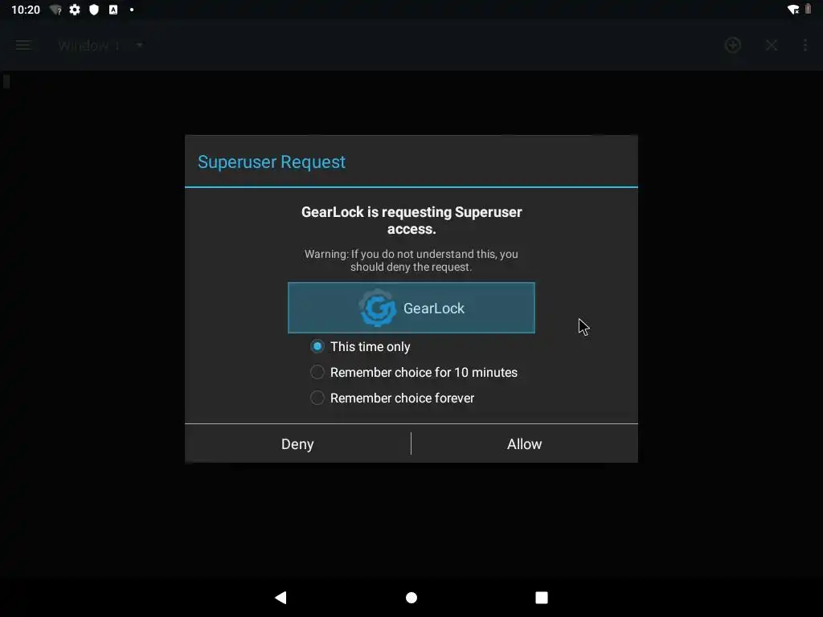Click the clock showing 10:20
823x617 pixels.
[x=26, y=10]
